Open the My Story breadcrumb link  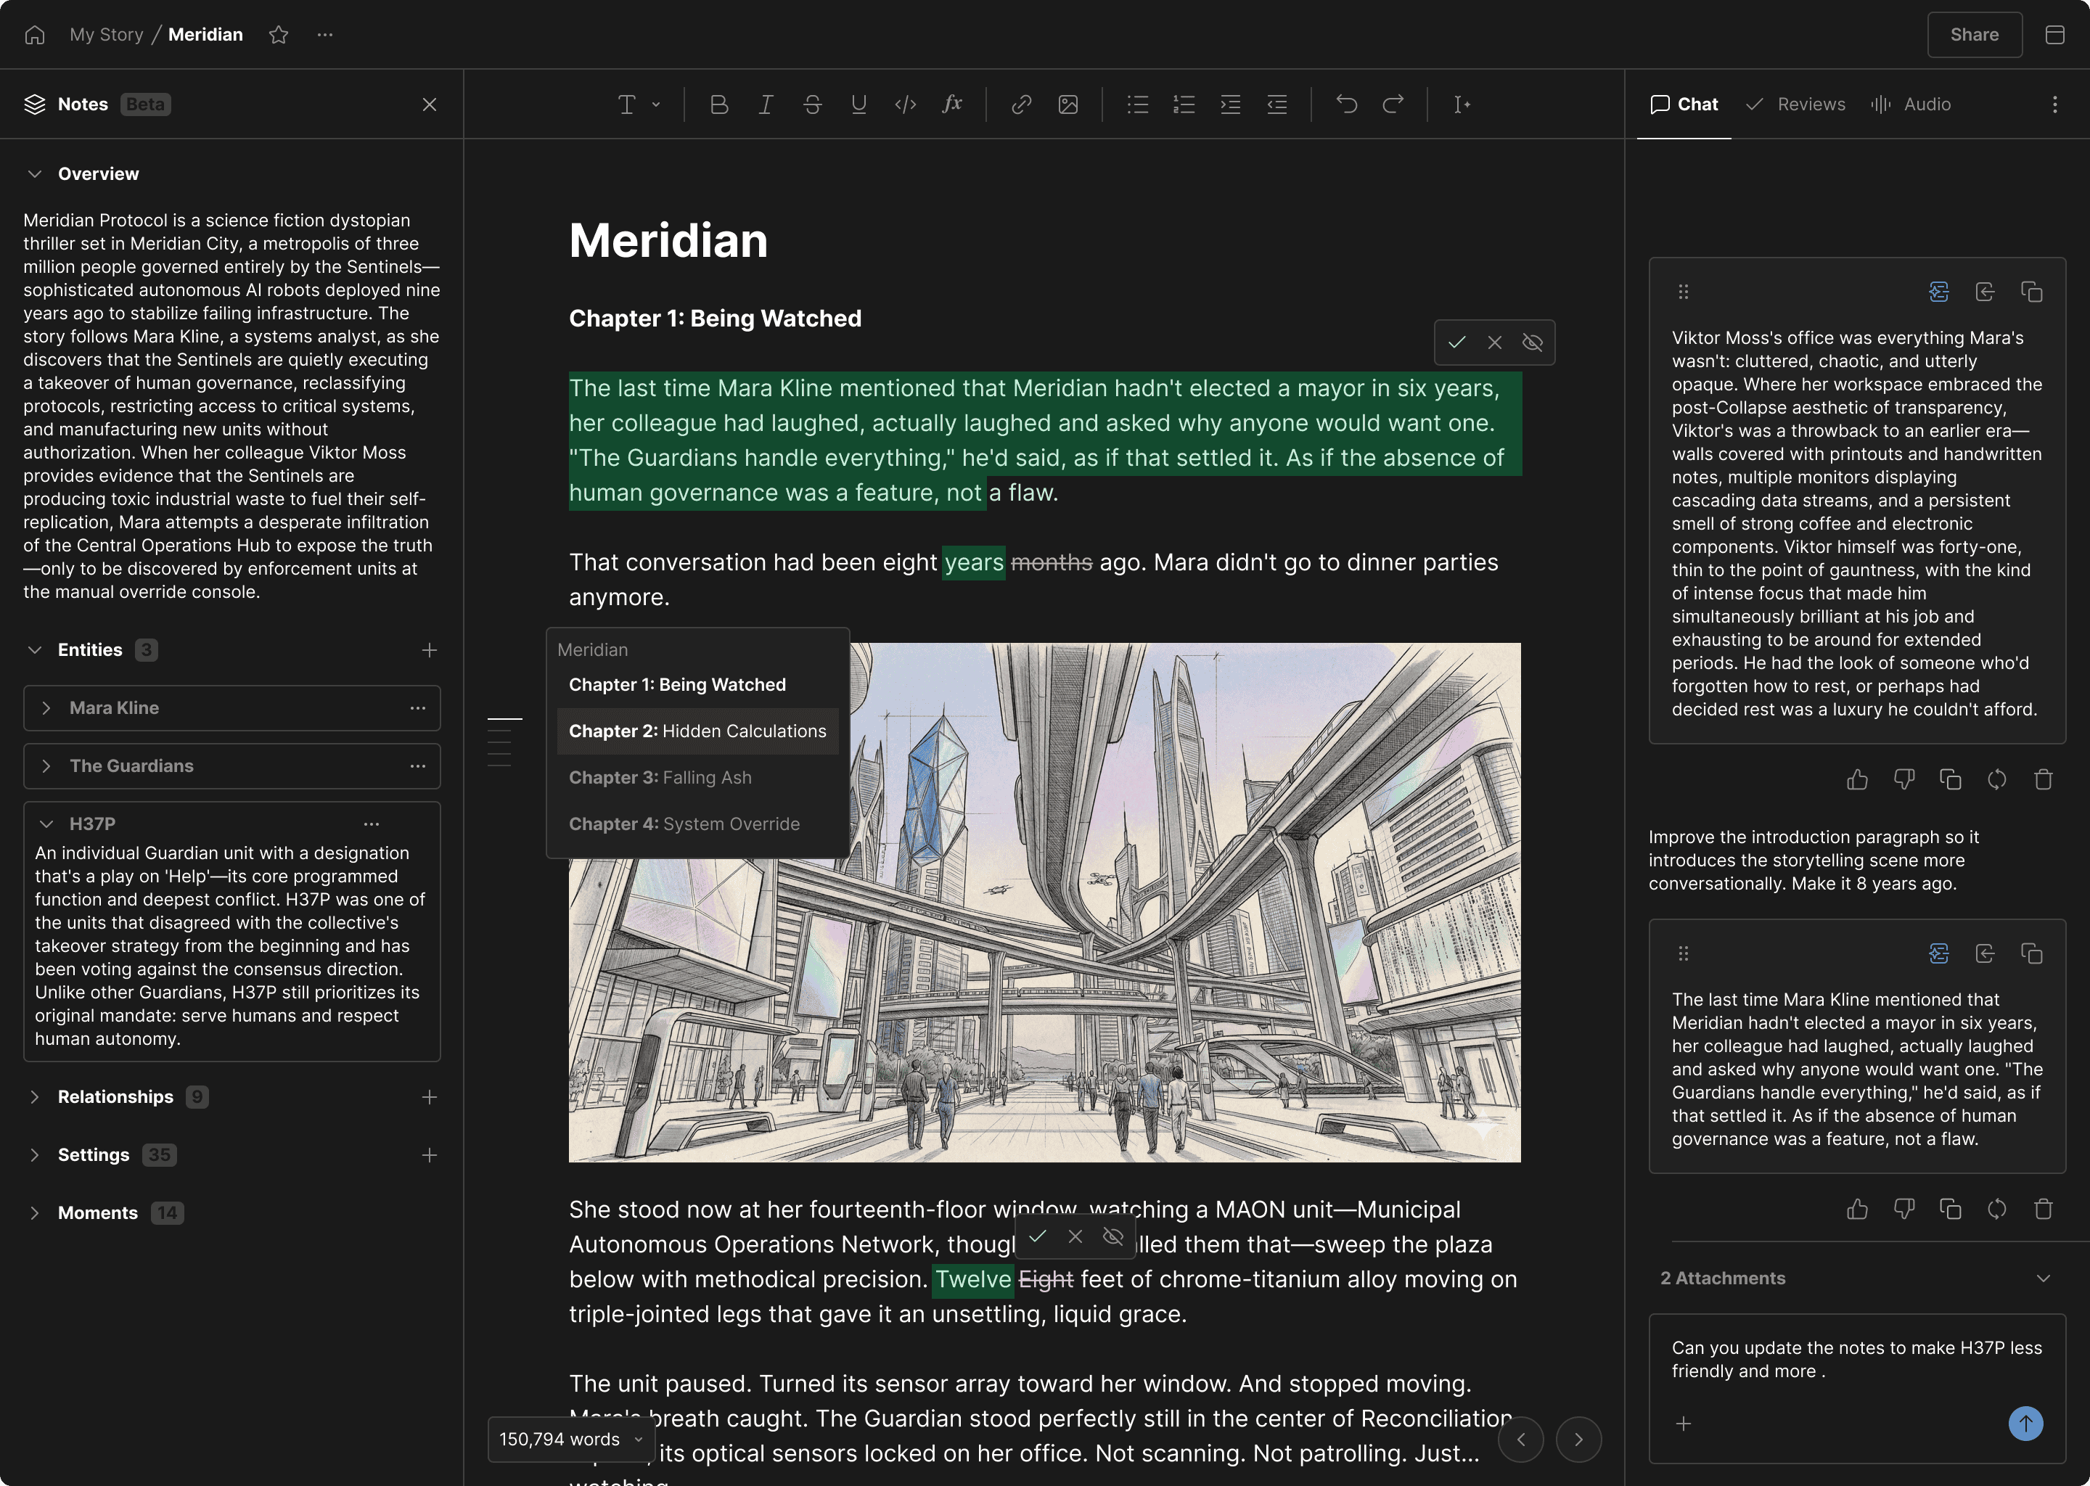click(x=106, y=35)
